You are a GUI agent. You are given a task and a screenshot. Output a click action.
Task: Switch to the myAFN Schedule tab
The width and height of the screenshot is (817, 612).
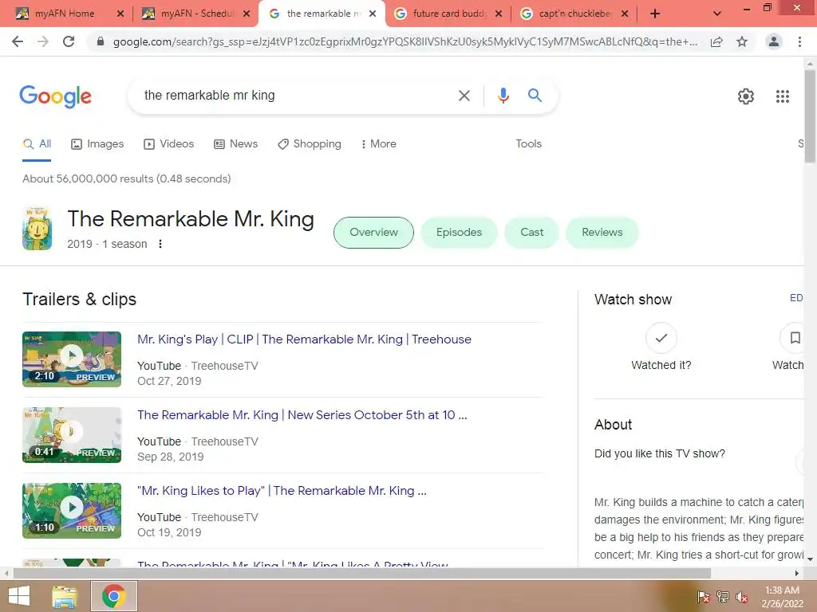[195, 14]
